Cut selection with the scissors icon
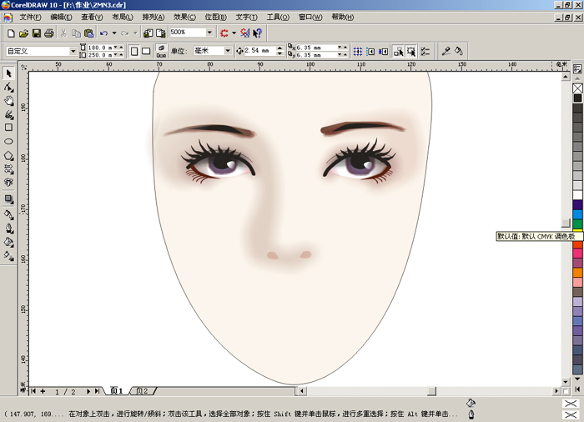This screenshot has height=422, width=584. coord(63,33)
